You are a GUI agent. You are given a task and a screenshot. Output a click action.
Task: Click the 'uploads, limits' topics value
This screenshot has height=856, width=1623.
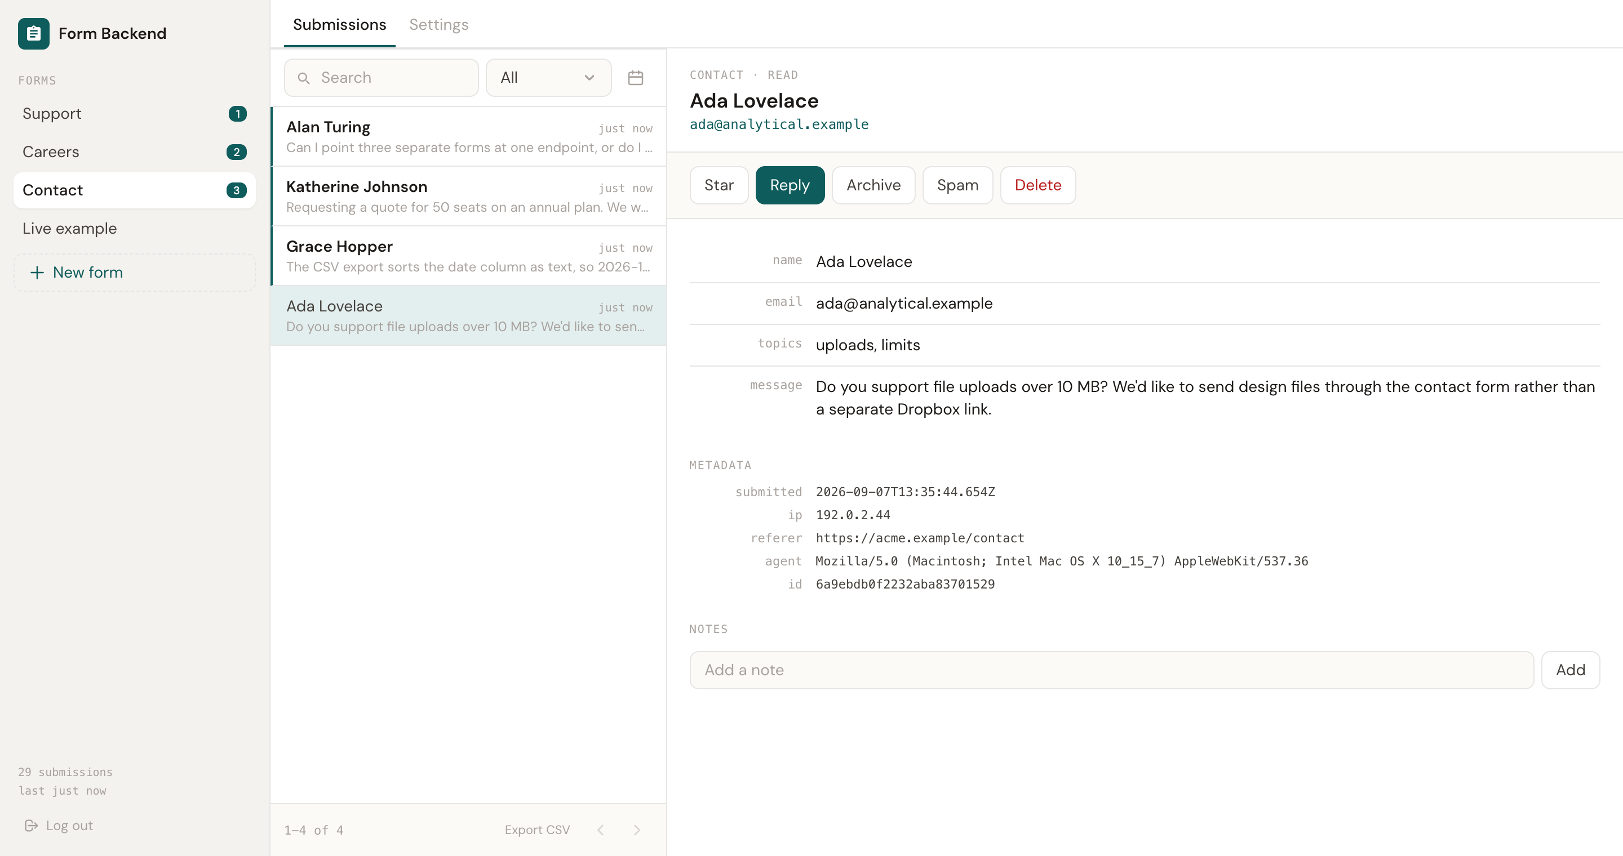(x=868, y=345)
